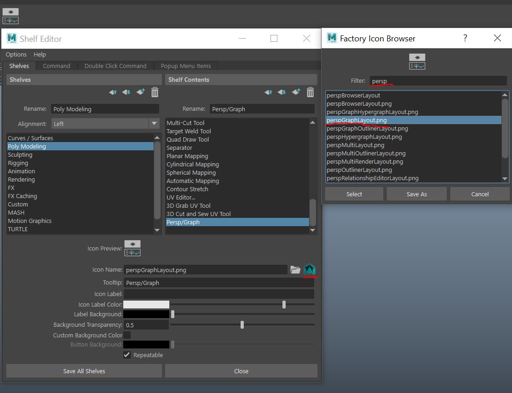This screenshot has width=512, height=393.
Task: Click Save As in Factory Icon Browser
Action: coord(417,194)
